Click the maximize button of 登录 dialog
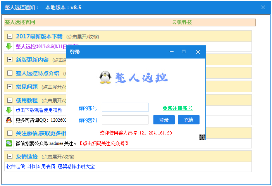 (184, 52)
